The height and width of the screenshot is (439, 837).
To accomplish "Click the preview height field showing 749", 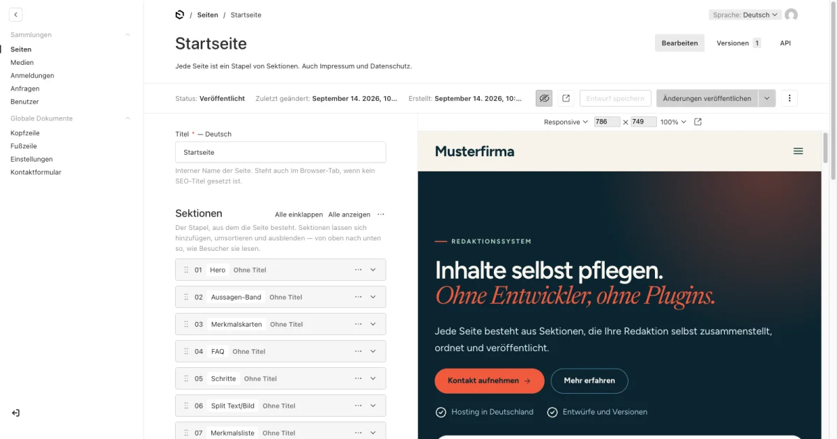I will click(x=644, y=122).
